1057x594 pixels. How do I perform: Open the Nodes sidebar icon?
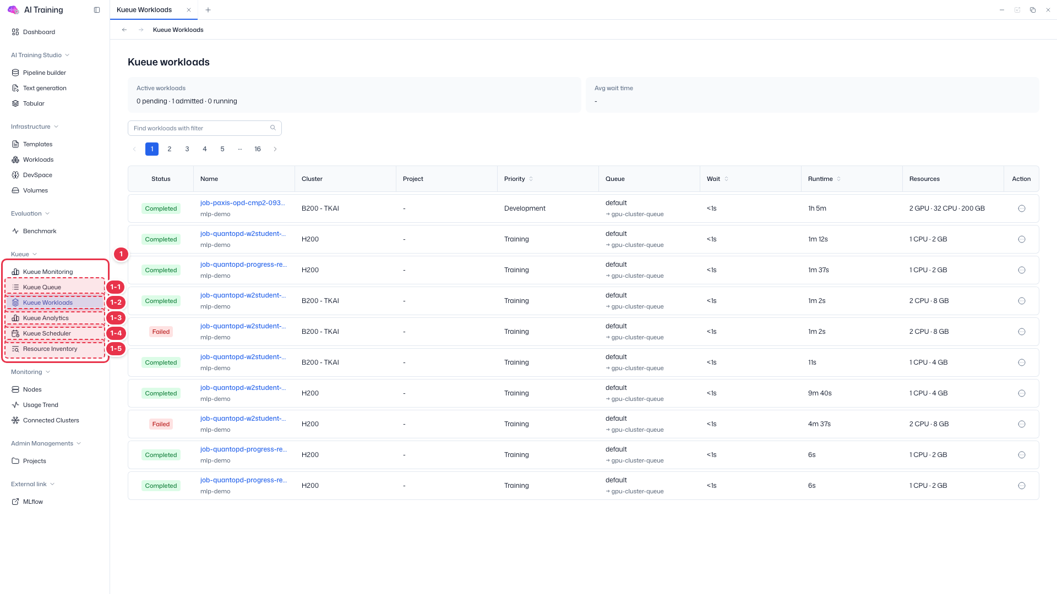pyautogui.click(x=15, y=389)
